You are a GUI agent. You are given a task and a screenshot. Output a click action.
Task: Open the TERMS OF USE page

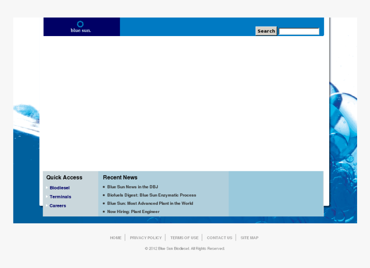click(184, 238)
